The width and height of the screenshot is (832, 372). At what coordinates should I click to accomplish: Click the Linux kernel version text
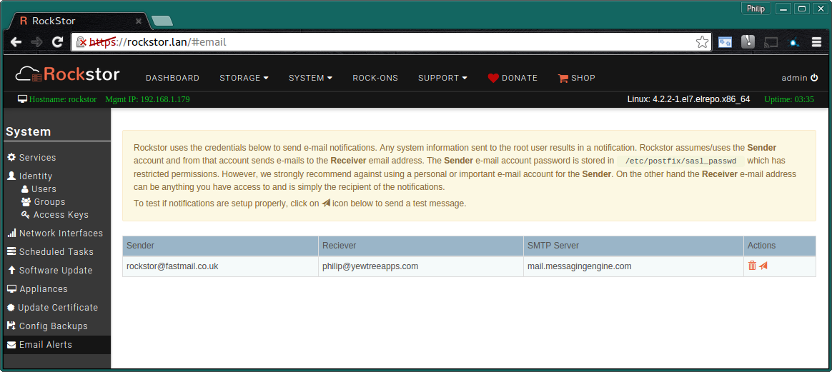click(x=688, y=99)
